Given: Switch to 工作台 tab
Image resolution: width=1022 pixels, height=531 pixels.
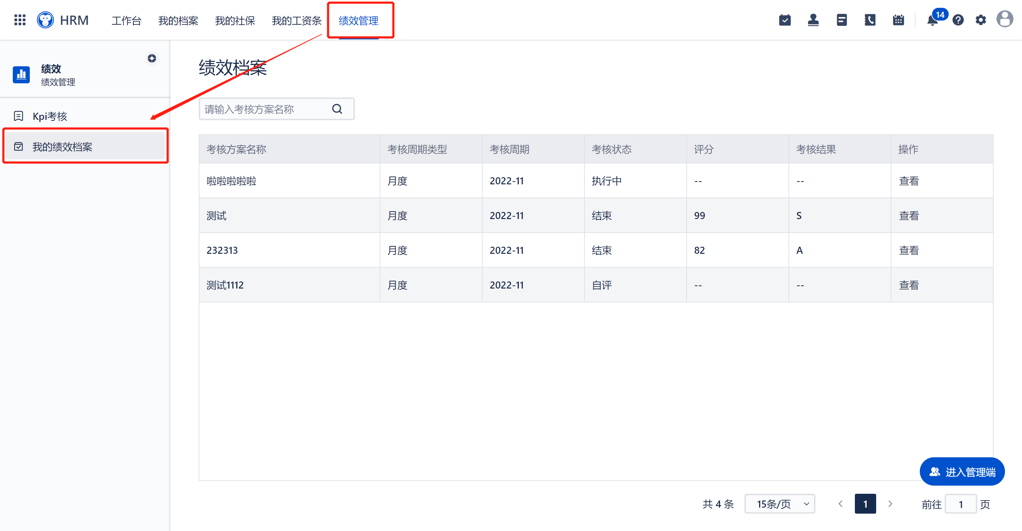Looking at the screenshot, I should pos(126,21).
